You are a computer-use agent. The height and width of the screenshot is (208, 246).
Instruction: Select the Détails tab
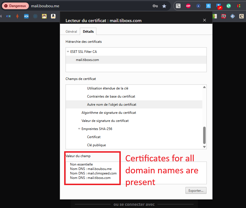tap(88, 32)
